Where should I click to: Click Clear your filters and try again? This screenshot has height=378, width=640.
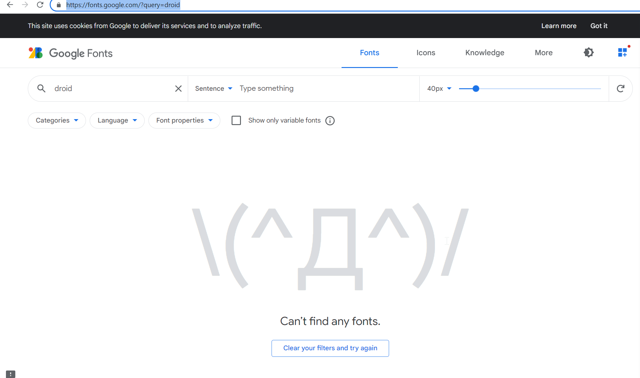330,348
